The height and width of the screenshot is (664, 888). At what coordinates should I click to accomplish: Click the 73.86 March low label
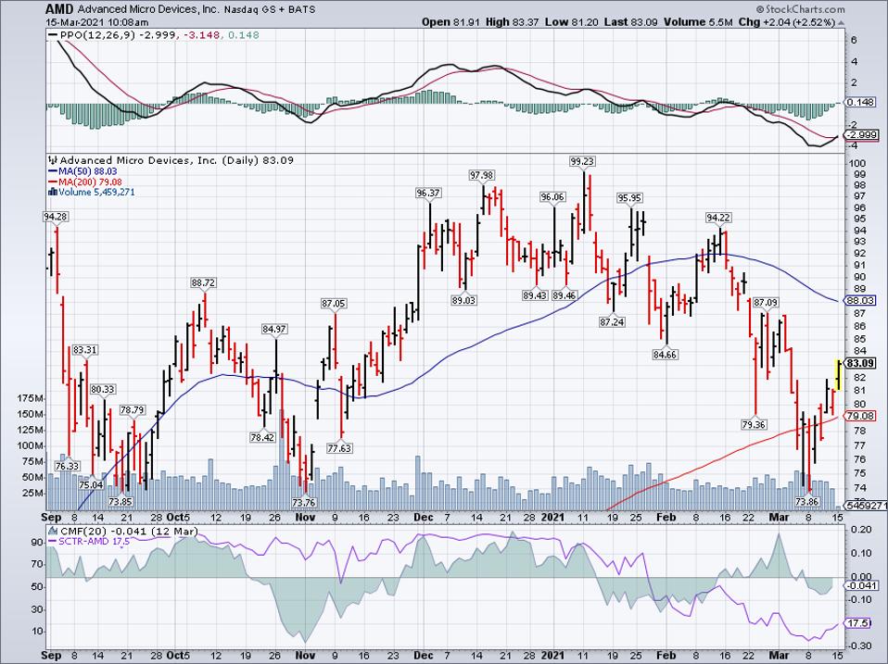point(807,501)
